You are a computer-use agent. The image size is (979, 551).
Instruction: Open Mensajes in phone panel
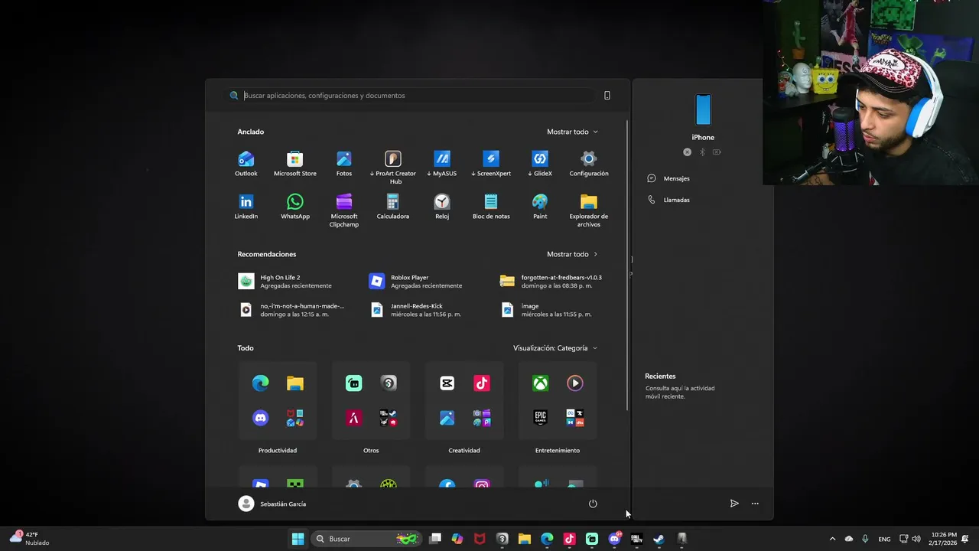(668, 178)
